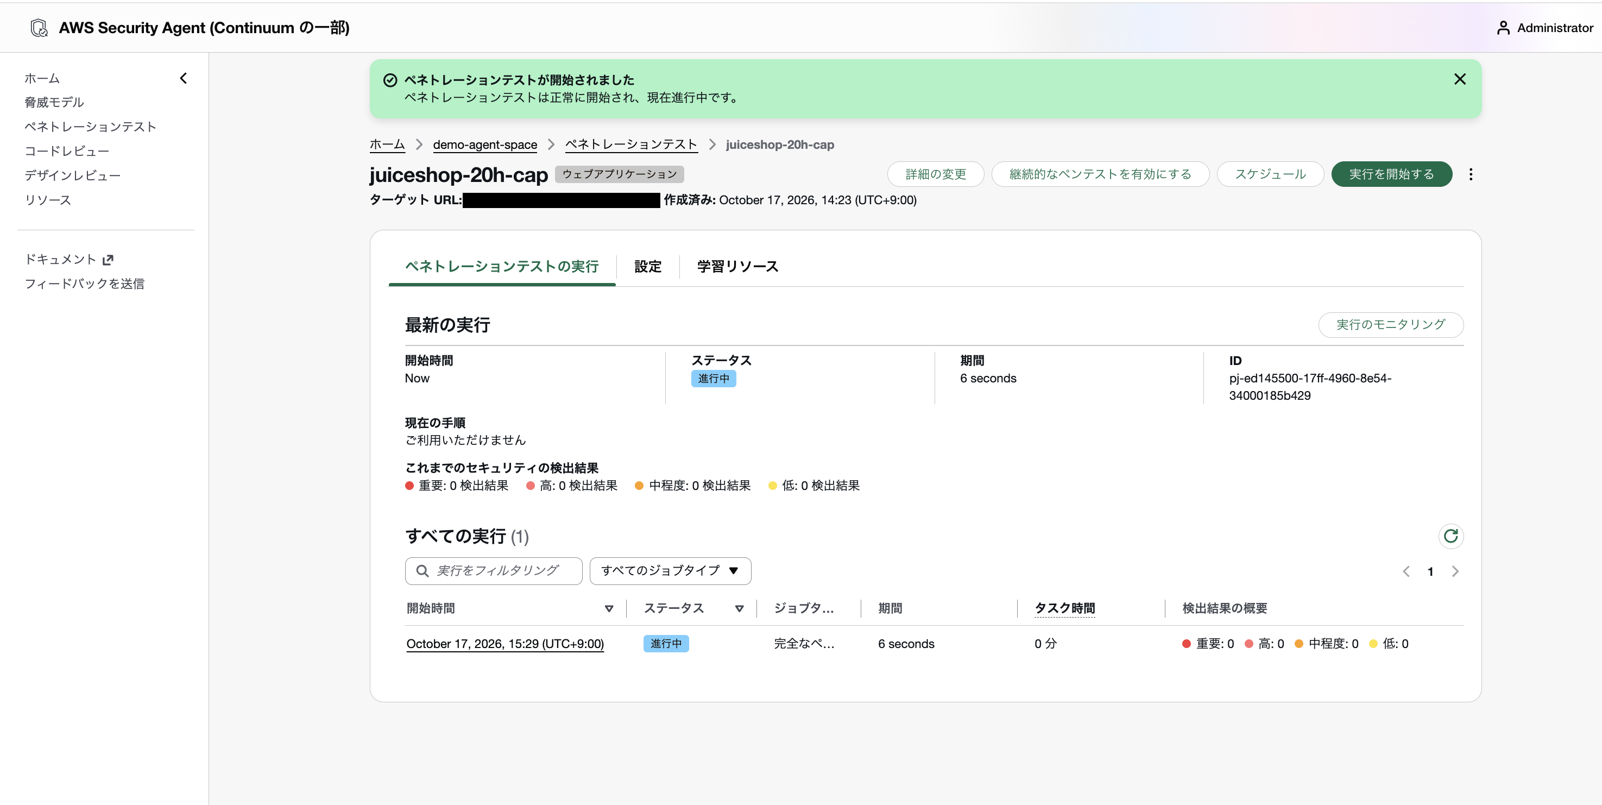This screenshot has height=805, width=1602.
Task: Click the 進行中 badge under ステータス in 最新の実行
Action: (714, 379)
